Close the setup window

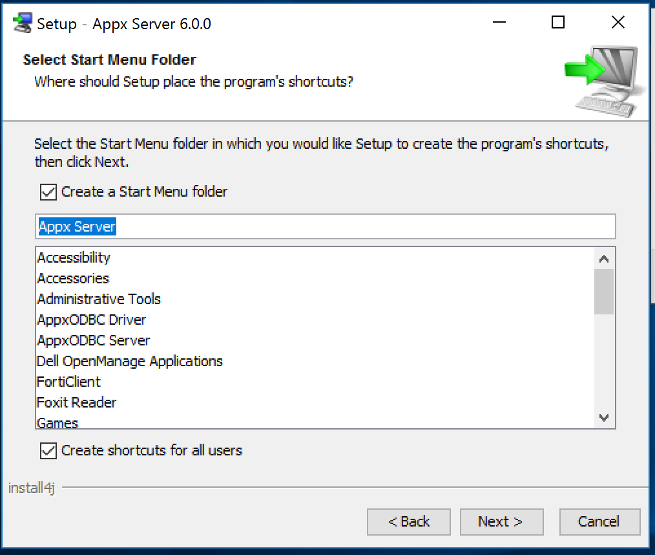pyautogui.click(x=618, y=22)
